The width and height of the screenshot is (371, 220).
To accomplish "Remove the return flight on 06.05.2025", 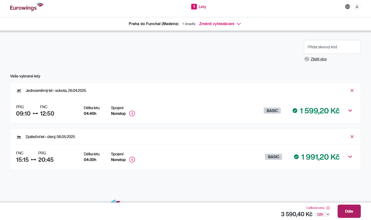I will 352,137.
